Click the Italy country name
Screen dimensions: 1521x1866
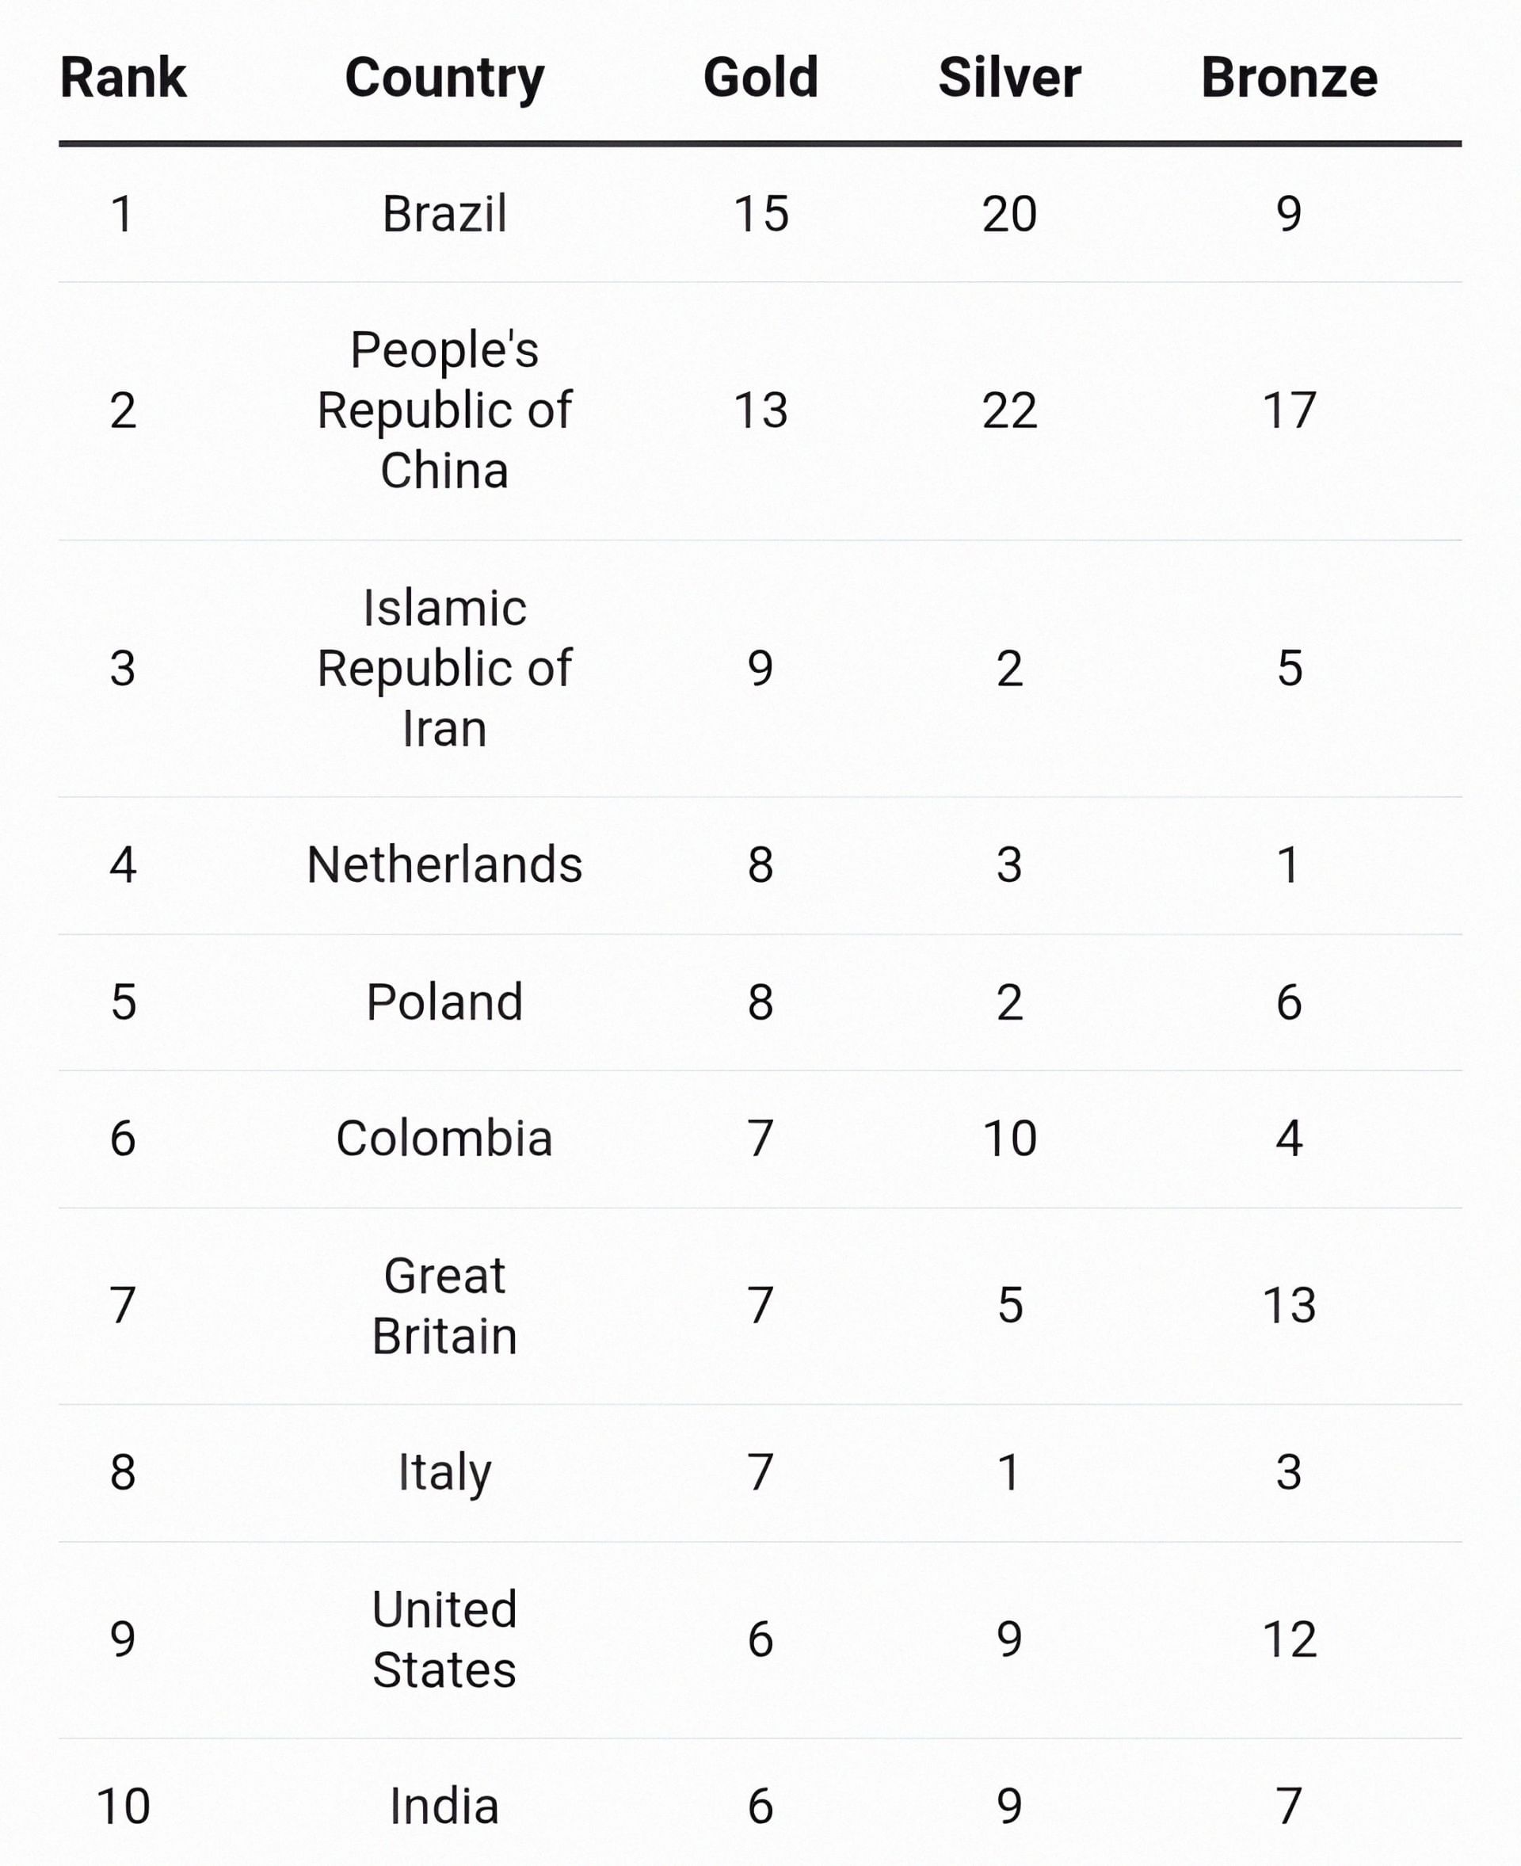pos(444,1471)
